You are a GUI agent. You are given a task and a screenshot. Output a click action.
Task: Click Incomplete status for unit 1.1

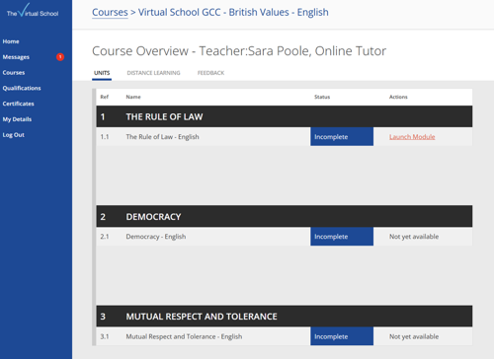[x=342, y=137]
